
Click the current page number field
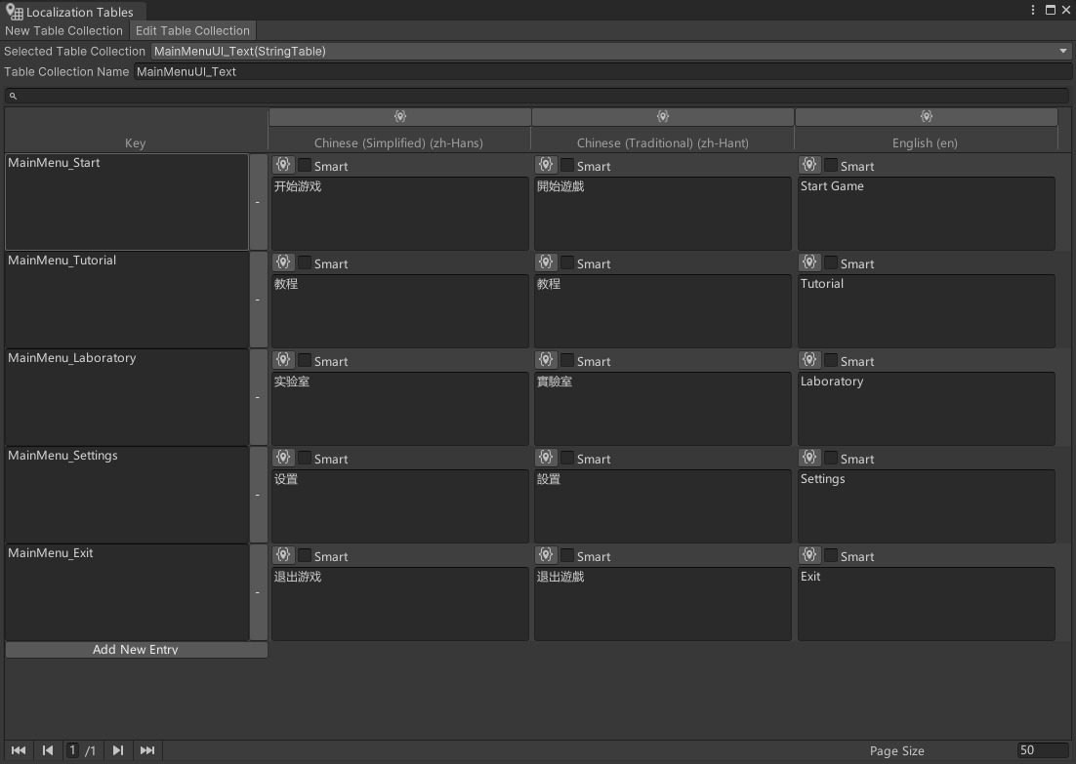pyautogui.click(x=72, y=750)
